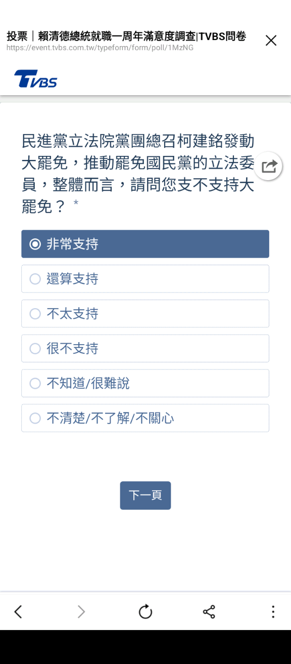The image size is (291, 664).
Task: Pick the 不太支持 answer
Action: coord(145,314)
